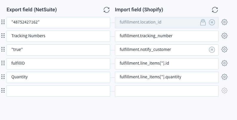Open settings gear for fulfillment.tracking_number mapping
Image resolution: width=237 pixels, height=120 pixels.
point(224,36)
